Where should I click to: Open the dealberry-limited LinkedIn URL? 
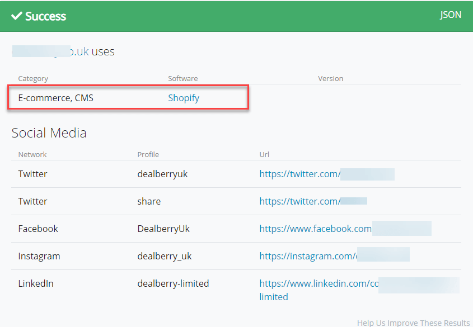click(359, 290)
